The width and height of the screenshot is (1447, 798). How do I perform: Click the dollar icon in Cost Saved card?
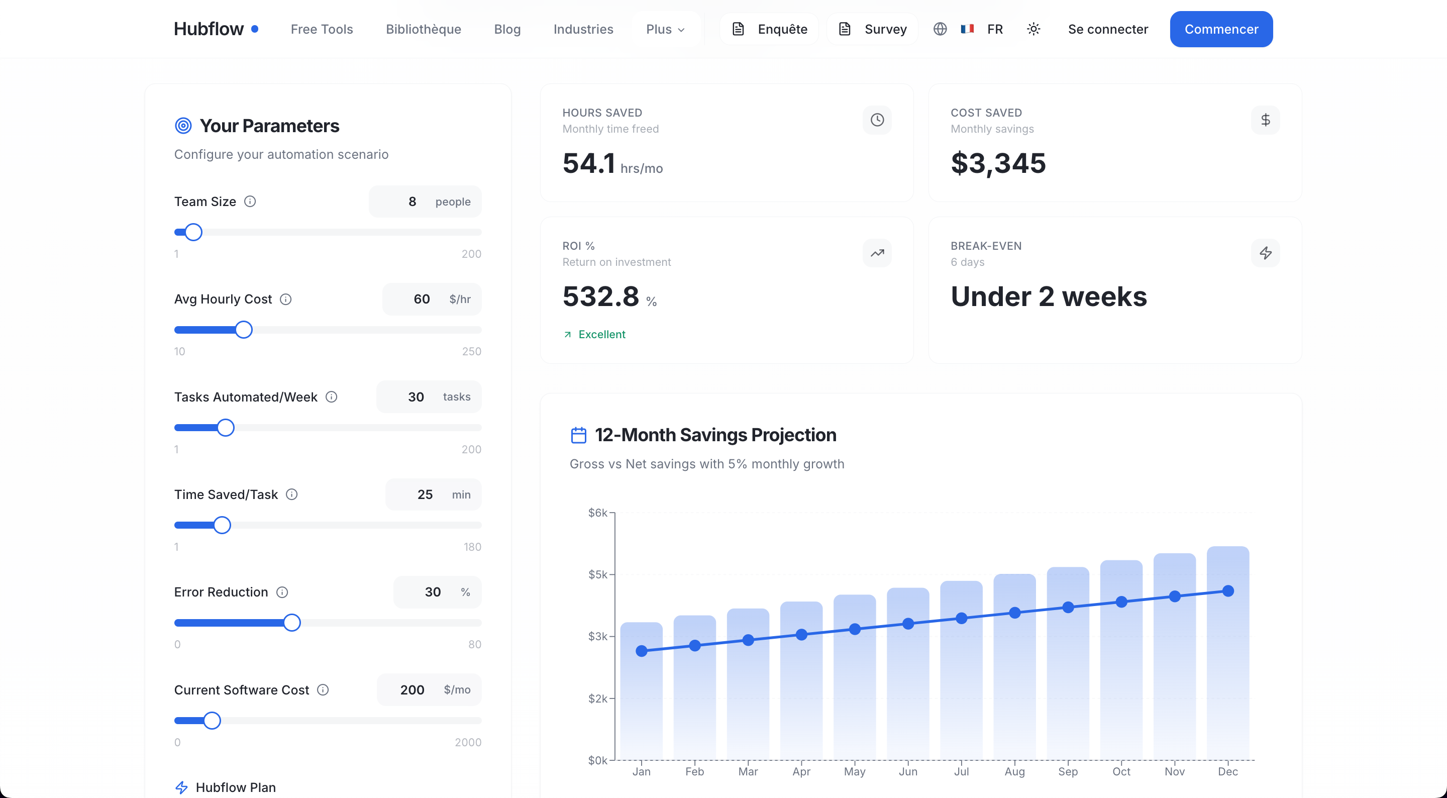coord(1265,120)
